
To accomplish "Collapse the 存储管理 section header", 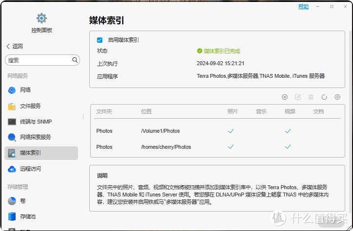I will pyautogui.click(x=18, y=186).
